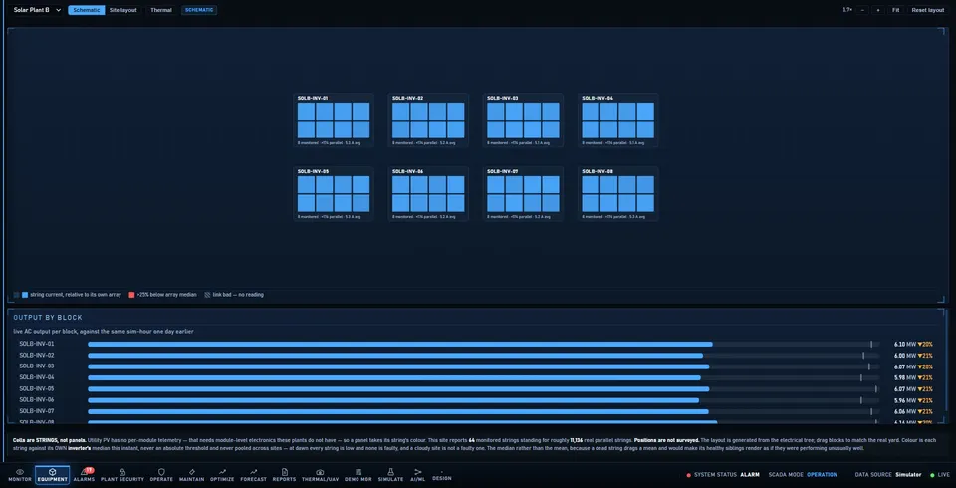Open the Plant Security section
956x488 pixels.
pos(122,475)
